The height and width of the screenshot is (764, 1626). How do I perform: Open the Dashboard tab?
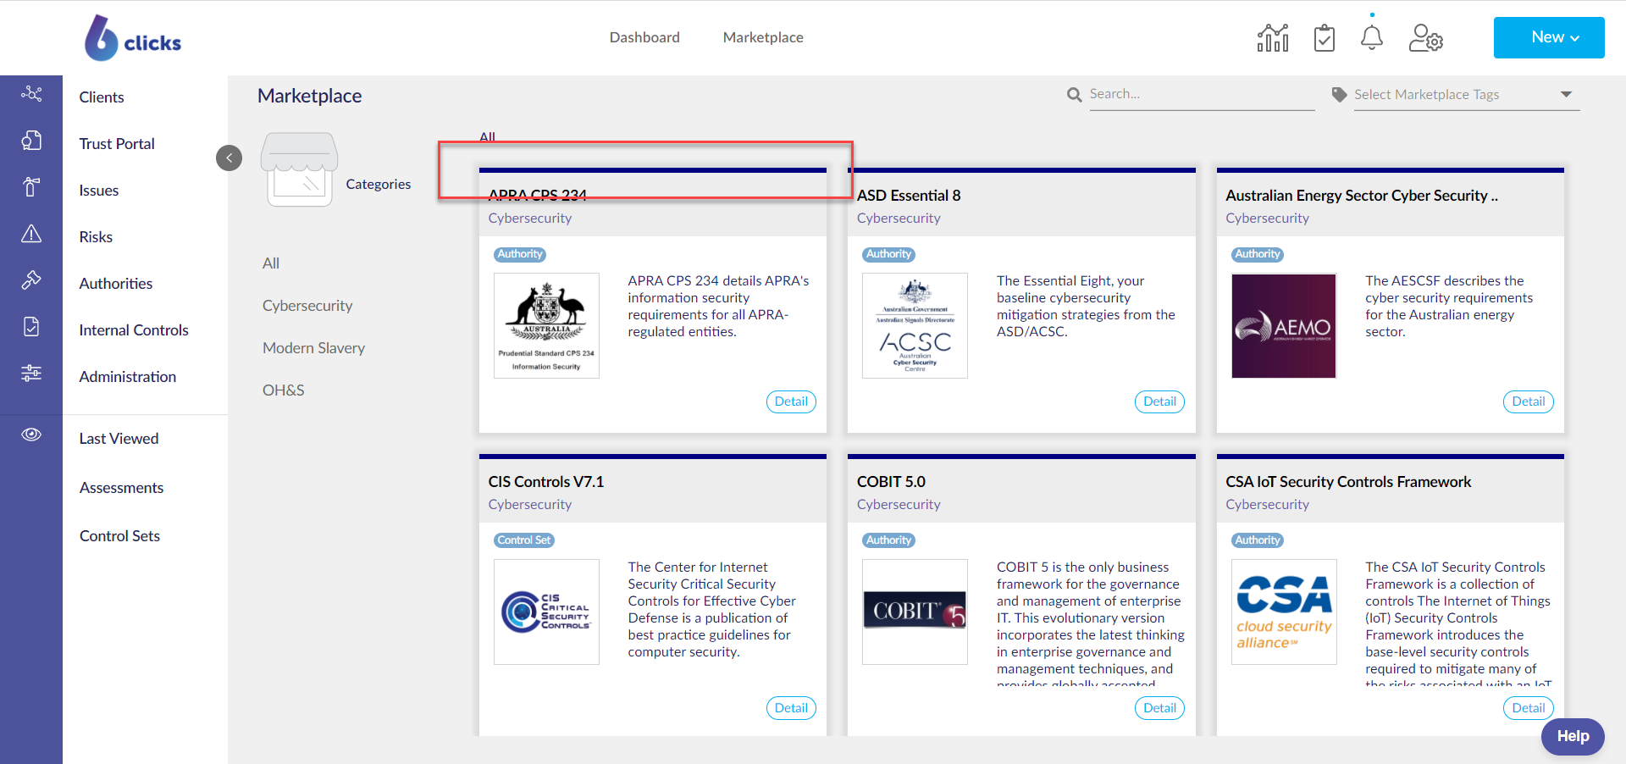[x=644, y=37]
